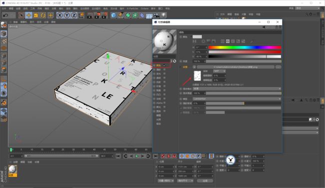Open the MIP sampling dropdown
325x188 pixels.
[219, 71]
